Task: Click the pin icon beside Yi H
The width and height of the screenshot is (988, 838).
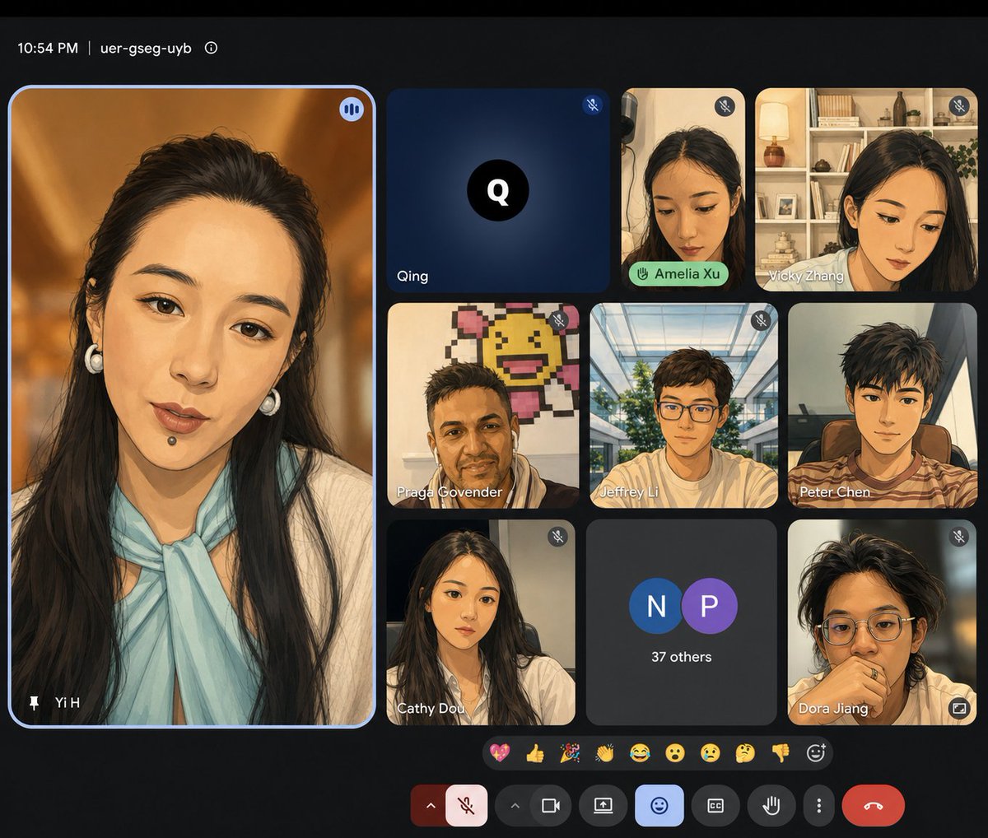Action: pyautogui.click(x=34, y=702)
